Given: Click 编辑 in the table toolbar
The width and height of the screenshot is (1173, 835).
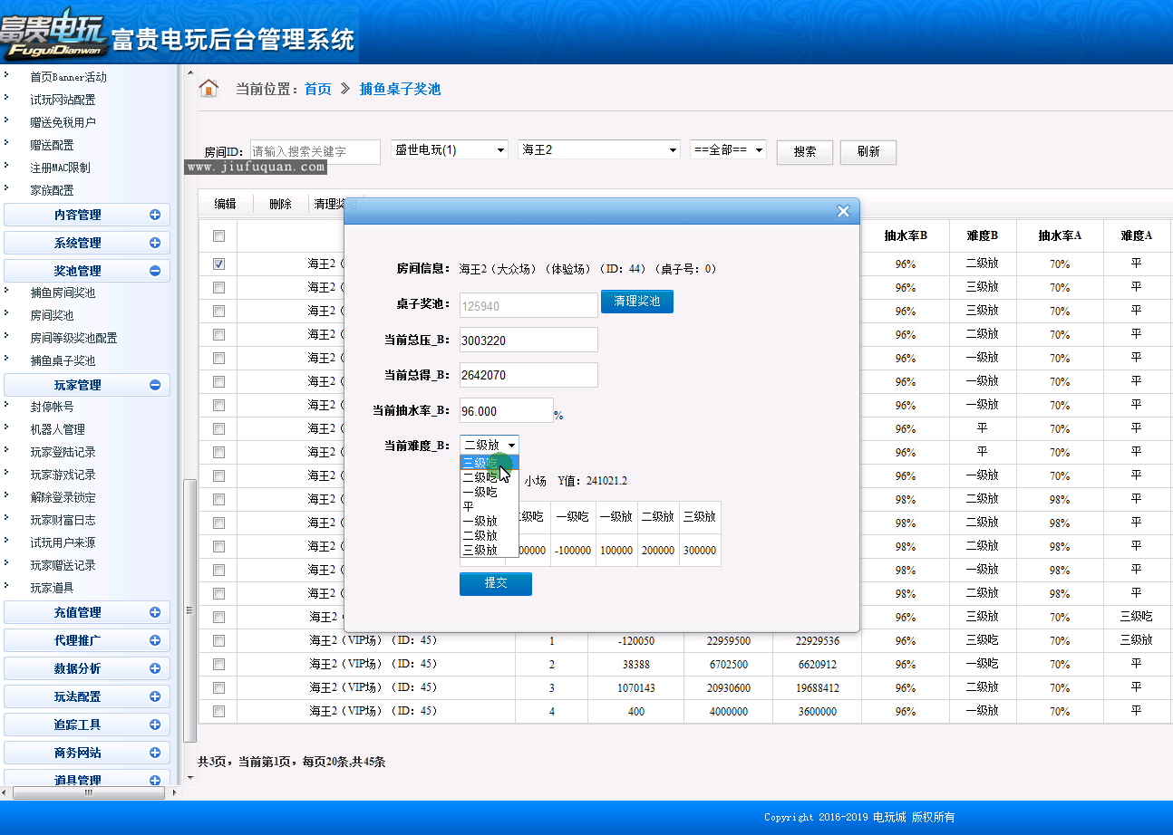Looking at the screenshot, I should (x=225, y=204).
